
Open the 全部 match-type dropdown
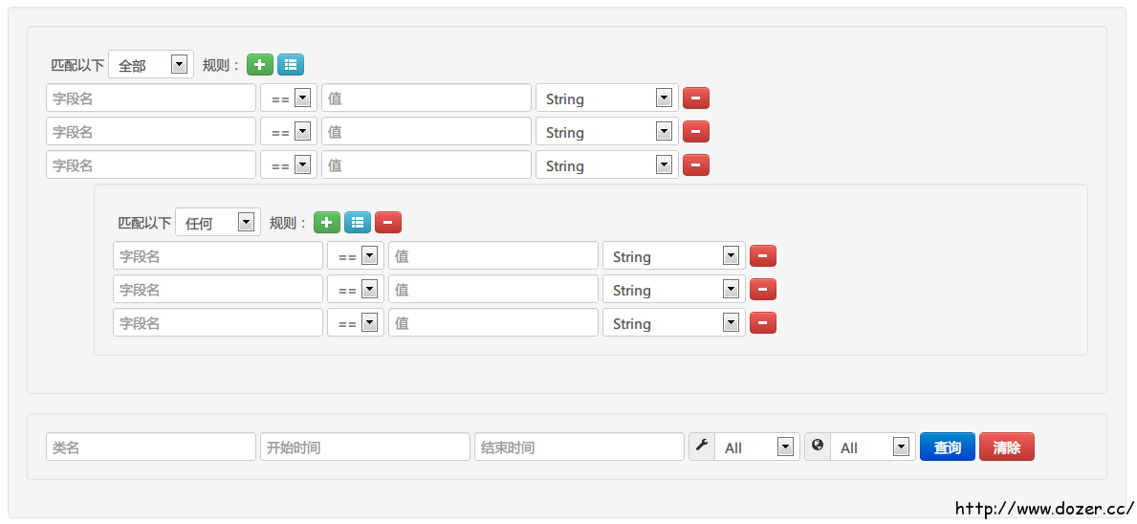pos(151,65)
